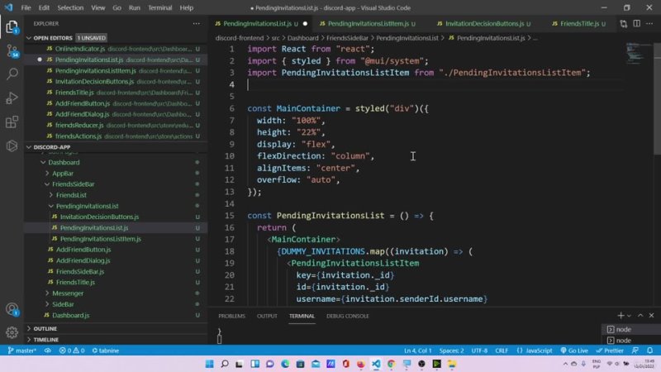Open the Explorer view in activity bar
Viewport: 661px width, 372px height.
[x=12, y=27]
